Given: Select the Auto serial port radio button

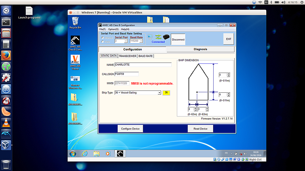Looking at the screenshot, I should 102,42.
